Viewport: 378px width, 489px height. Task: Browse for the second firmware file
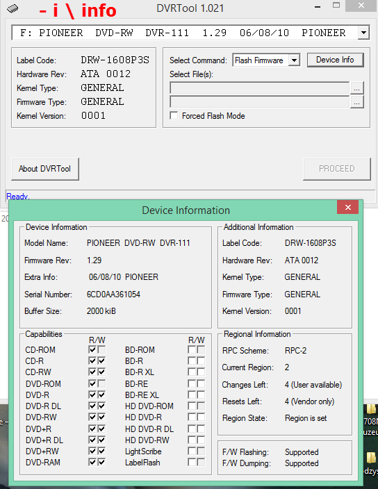(356, 102)
